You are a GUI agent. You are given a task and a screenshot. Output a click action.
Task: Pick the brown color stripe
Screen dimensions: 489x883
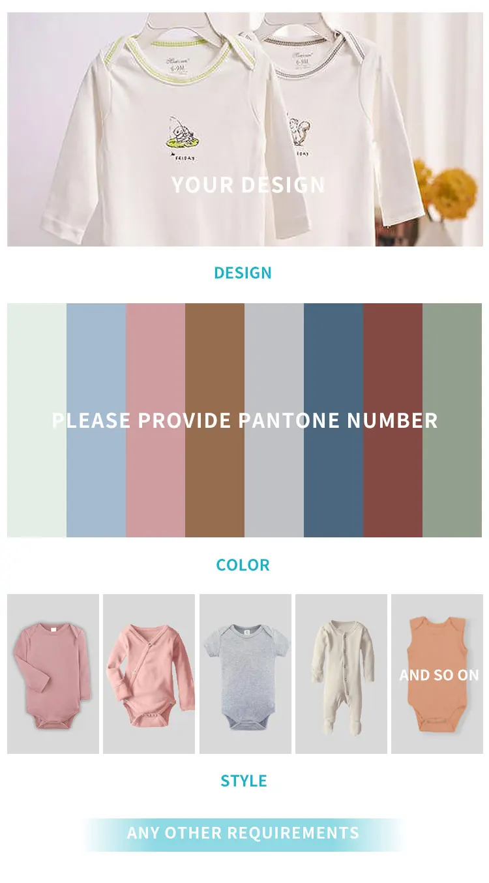[215, 420]
